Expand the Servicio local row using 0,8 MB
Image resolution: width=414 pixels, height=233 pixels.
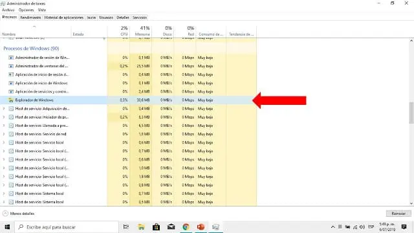4,185
